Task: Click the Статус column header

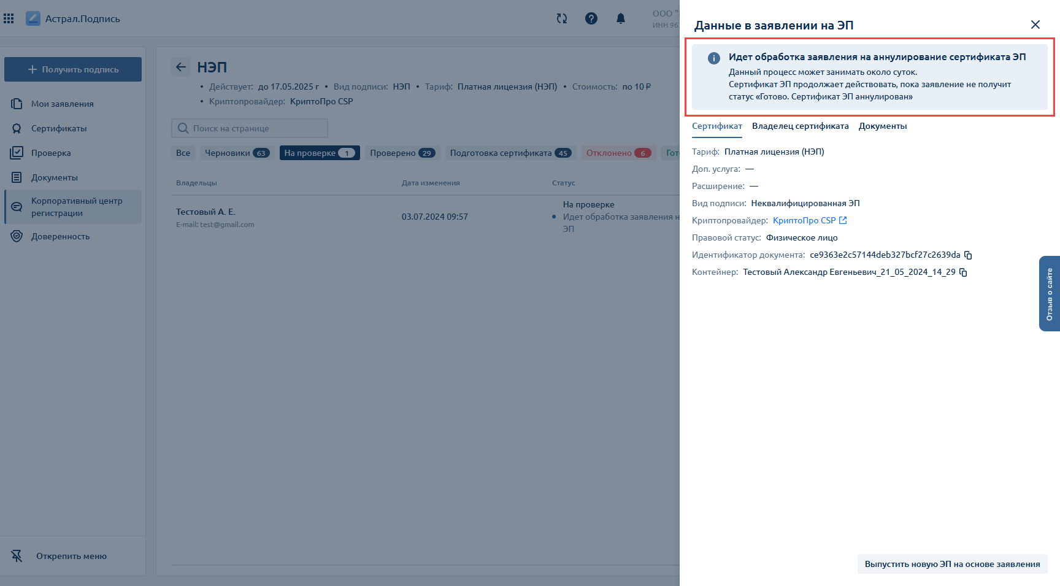Action: 563,183
